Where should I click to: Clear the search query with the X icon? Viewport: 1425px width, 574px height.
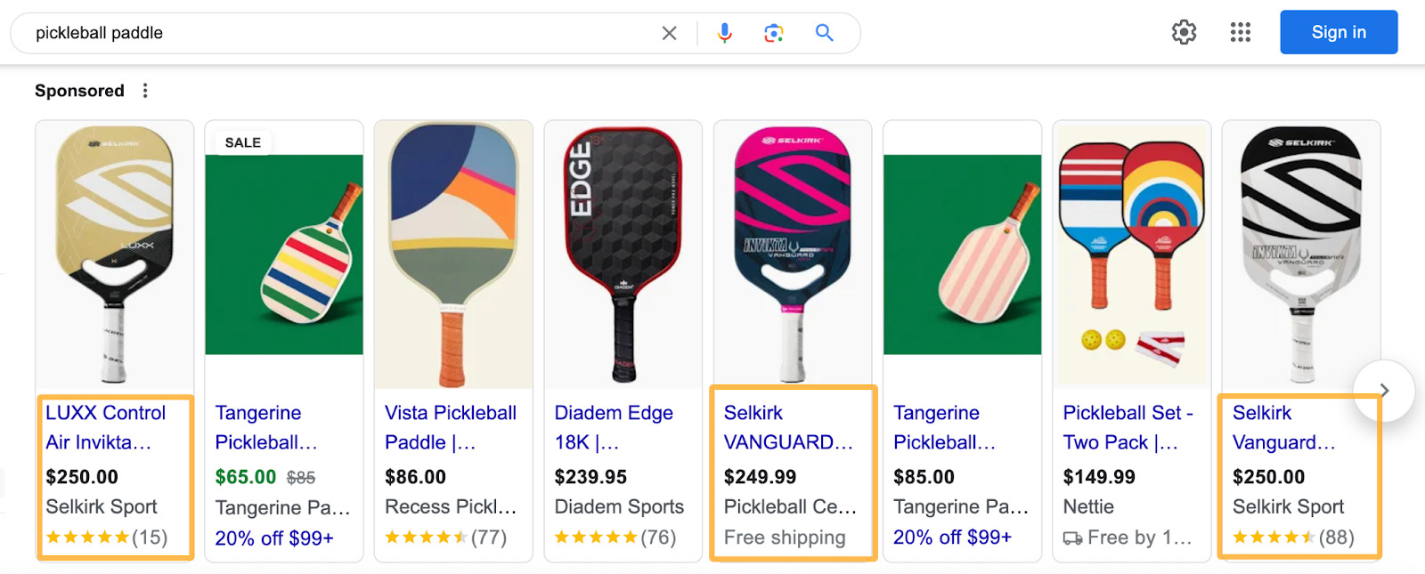pos(669,32)
